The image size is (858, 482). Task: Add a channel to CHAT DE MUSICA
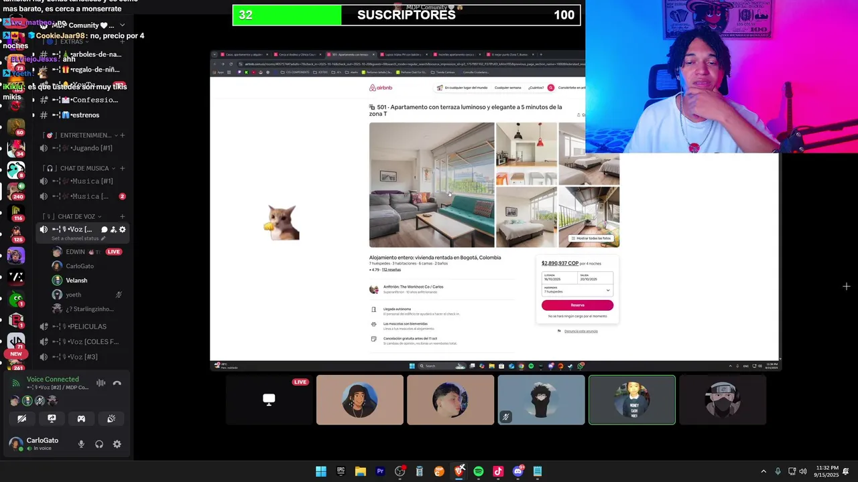pyautogui.click(x=122, y=168)
